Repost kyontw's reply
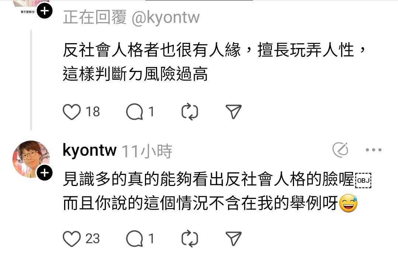Image resolution: width=398 pixels, height=262 pixels. pos(190,239)
